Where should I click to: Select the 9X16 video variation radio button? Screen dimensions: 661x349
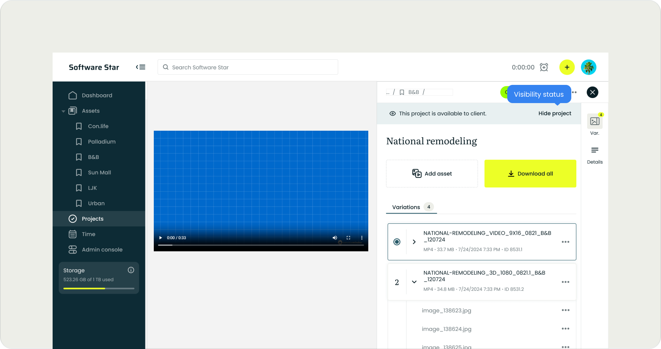pyautogui.click(x=397, y=242)
